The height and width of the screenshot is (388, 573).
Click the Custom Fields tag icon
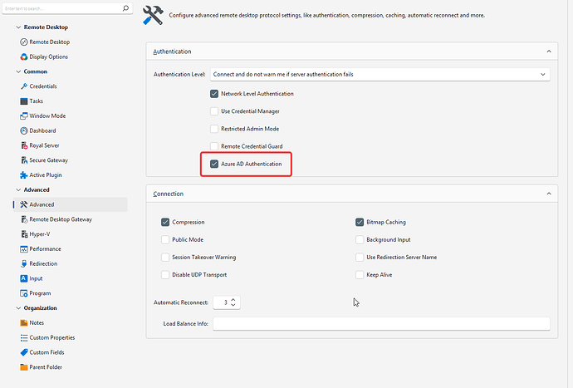24,352
